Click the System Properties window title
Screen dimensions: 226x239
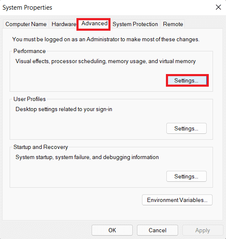tap(27, 8)
